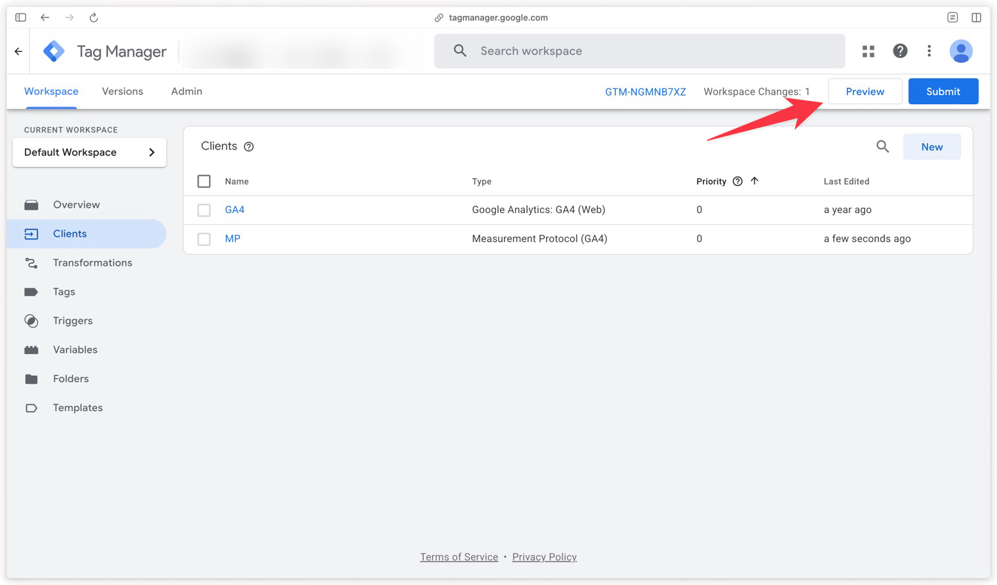Viewport: 997px width, 585px height.
Task: Click the Overview sidebar icon
Action: coord(31,204)
